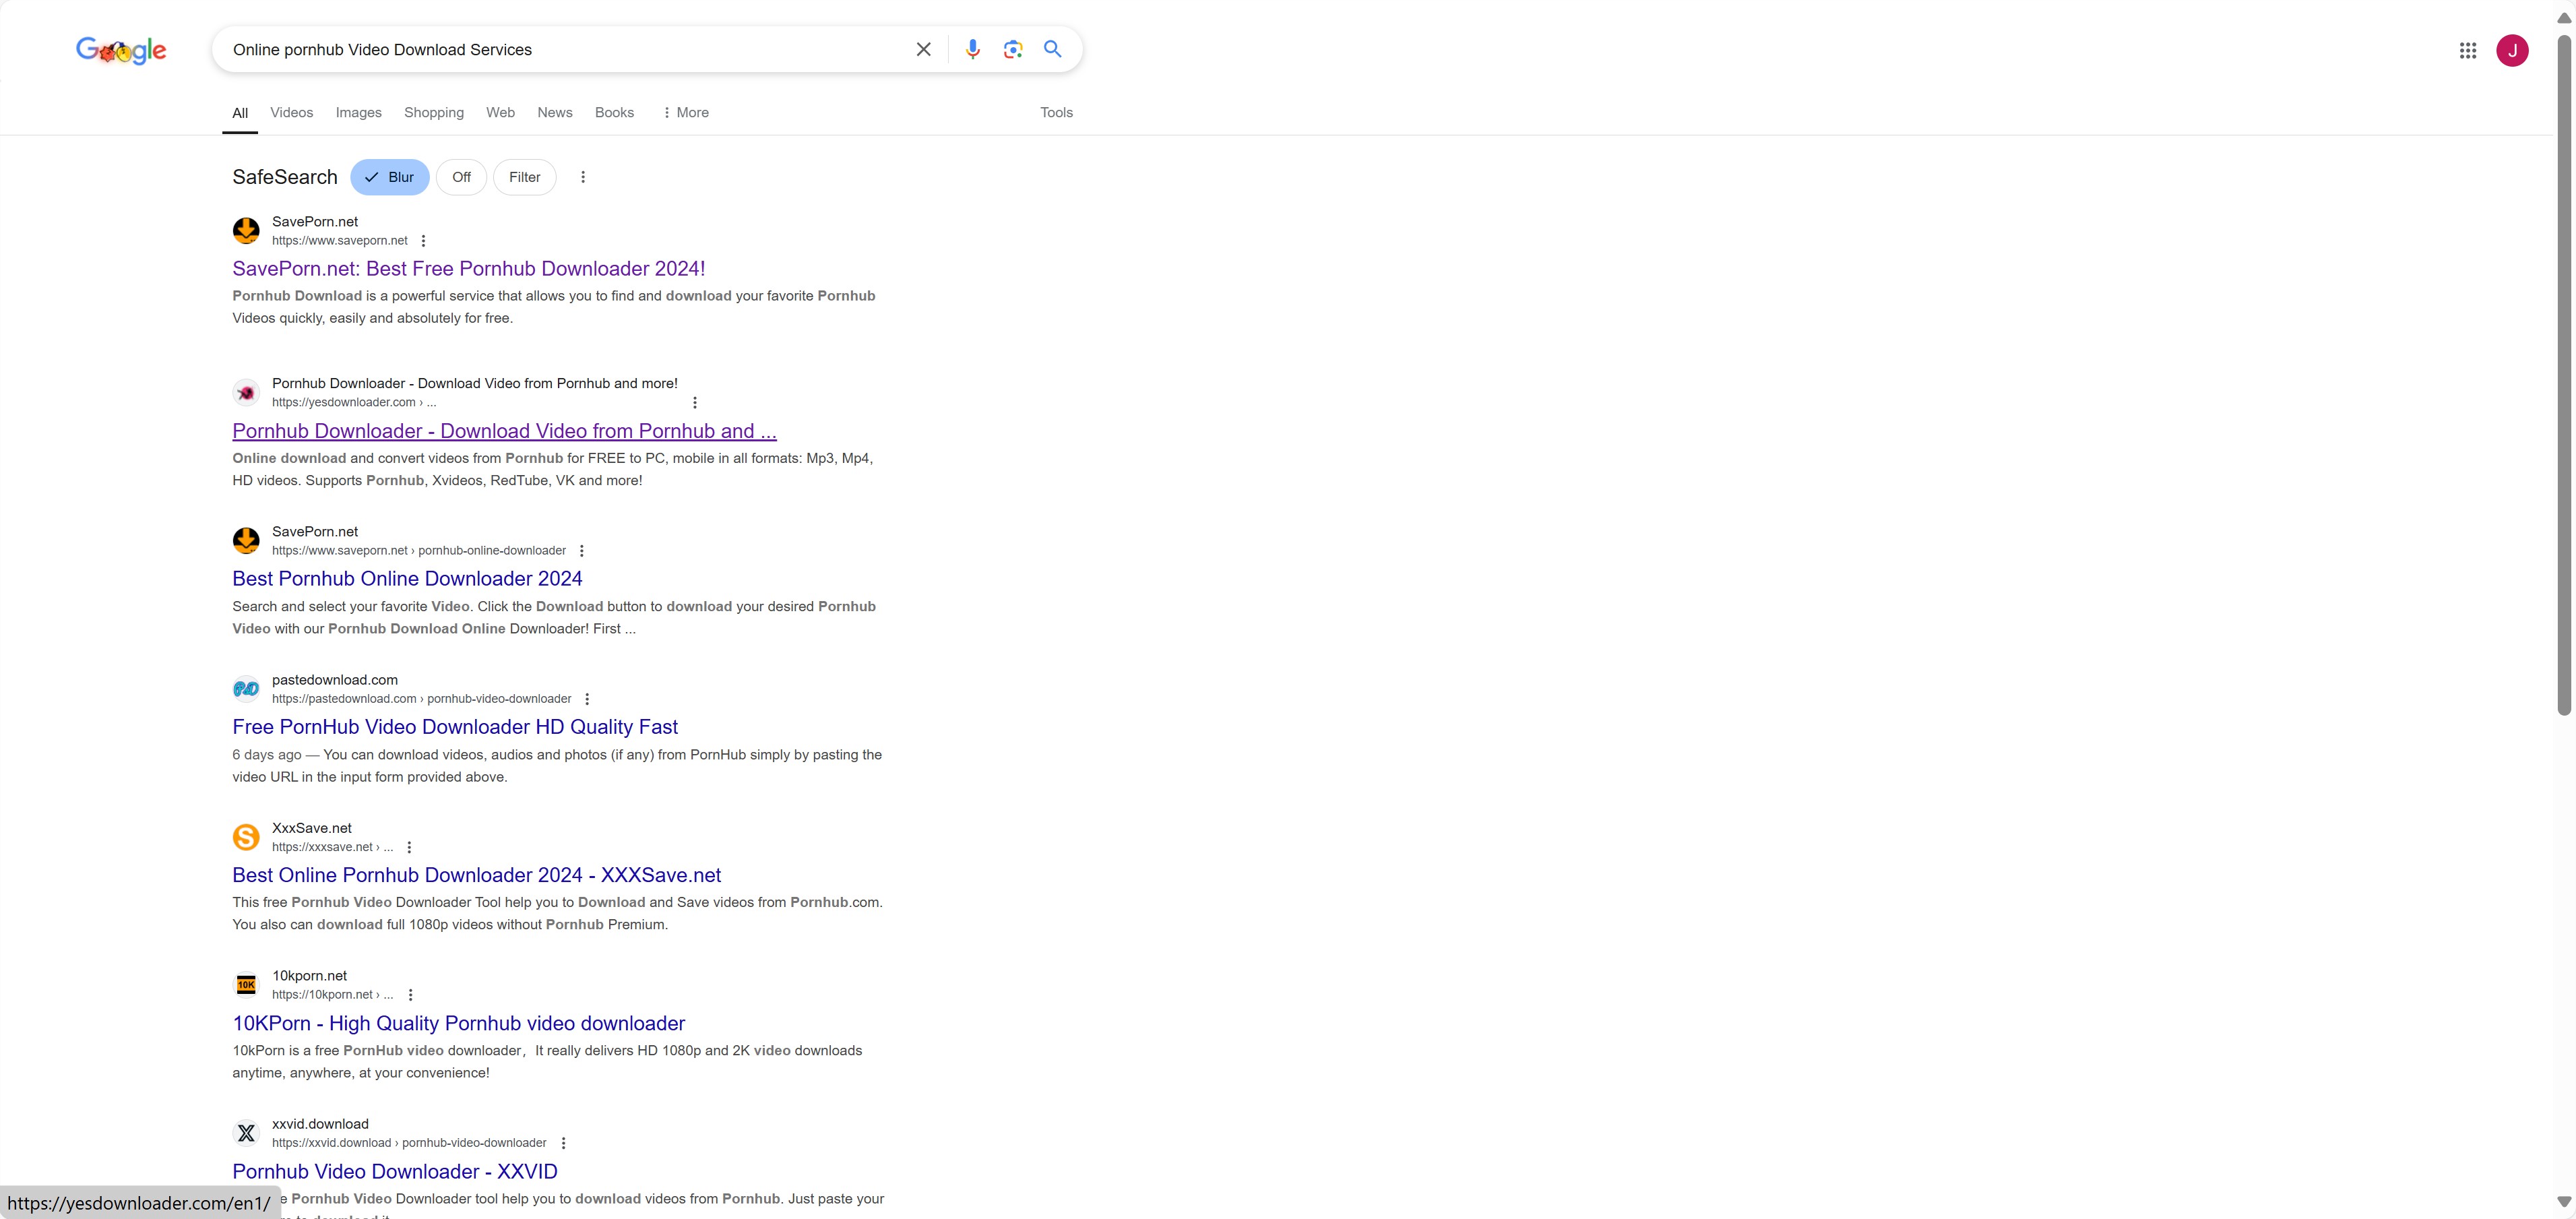Image resolution: width=2576 pixels, height=1219 pixels.
Task: Open the Google apps grid
Action: pyautogui.click(x=2467, y=50)
